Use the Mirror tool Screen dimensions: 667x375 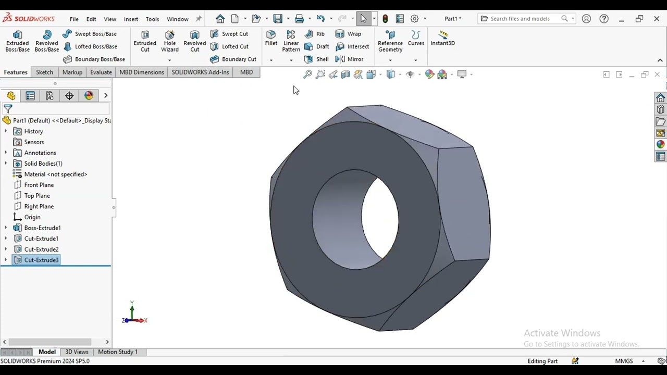tap(349, 59)
